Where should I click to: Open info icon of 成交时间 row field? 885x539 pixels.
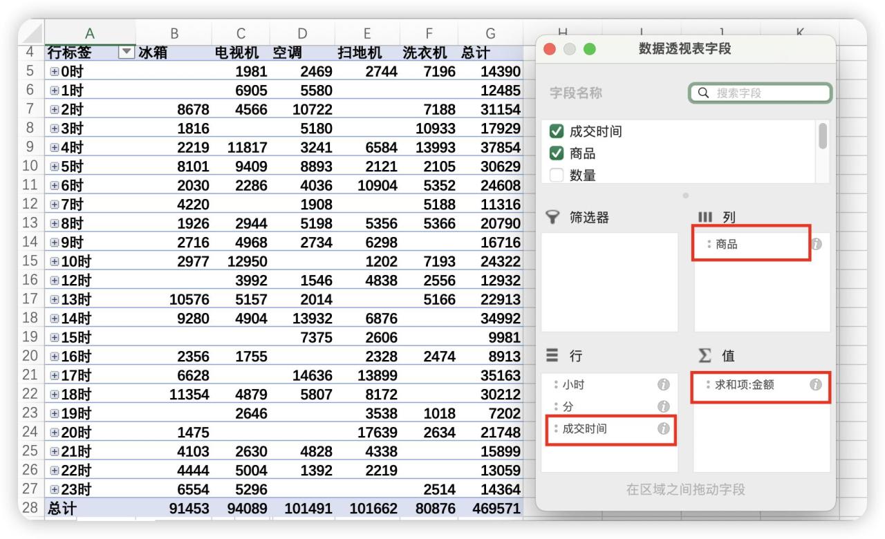[663, 428]
